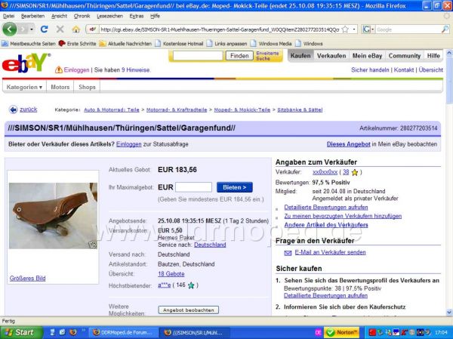Click E-Mail an Verkäufer senden link
This screenshot has width=453, height=339.
pos(330,252)
